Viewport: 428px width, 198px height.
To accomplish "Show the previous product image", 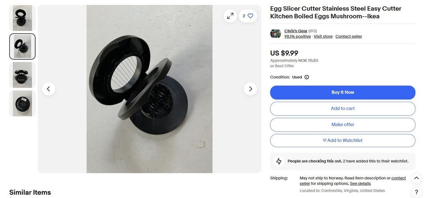I will click(x=49, y=89).
